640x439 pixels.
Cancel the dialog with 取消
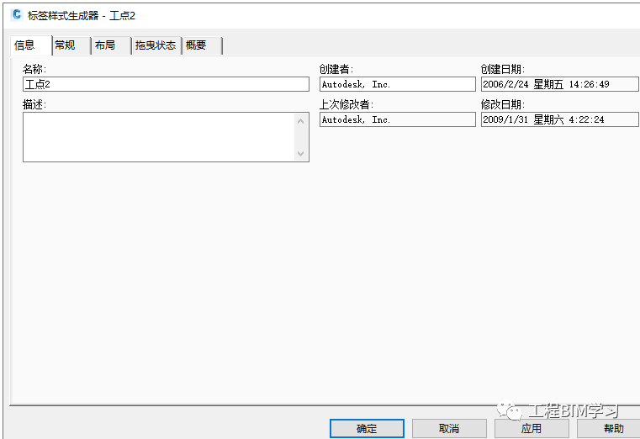coord(449,428)
